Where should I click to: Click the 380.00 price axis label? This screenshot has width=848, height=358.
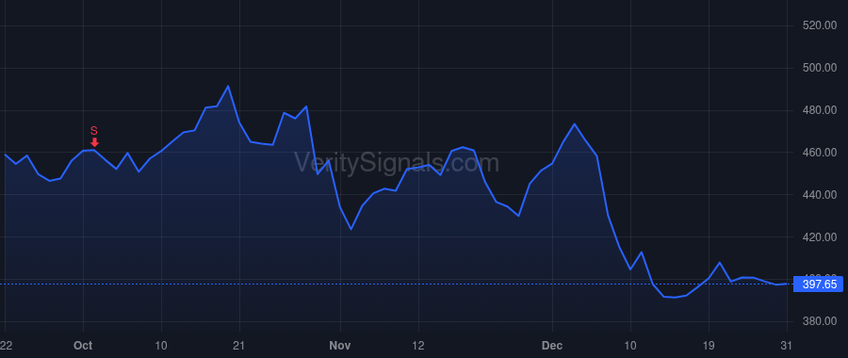(x=820, y=322)
